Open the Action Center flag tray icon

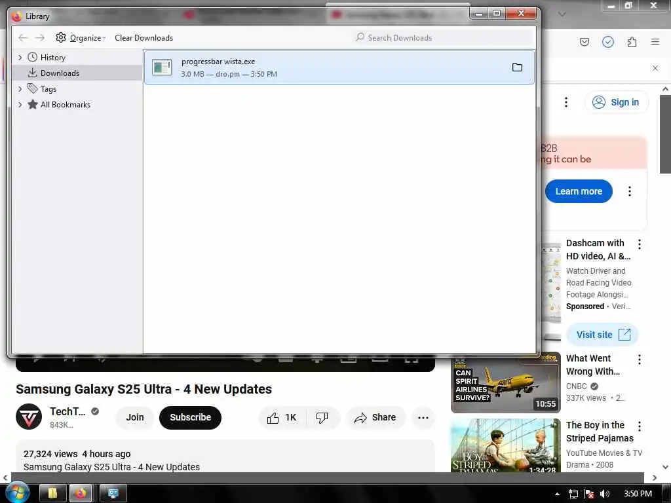[589, 494]
